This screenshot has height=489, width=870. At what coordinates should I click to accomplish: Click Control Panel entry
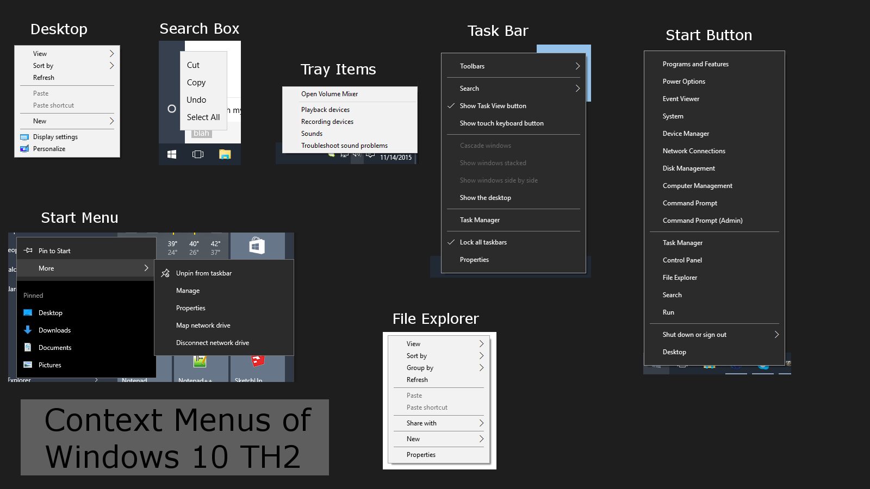pos(682,260)
